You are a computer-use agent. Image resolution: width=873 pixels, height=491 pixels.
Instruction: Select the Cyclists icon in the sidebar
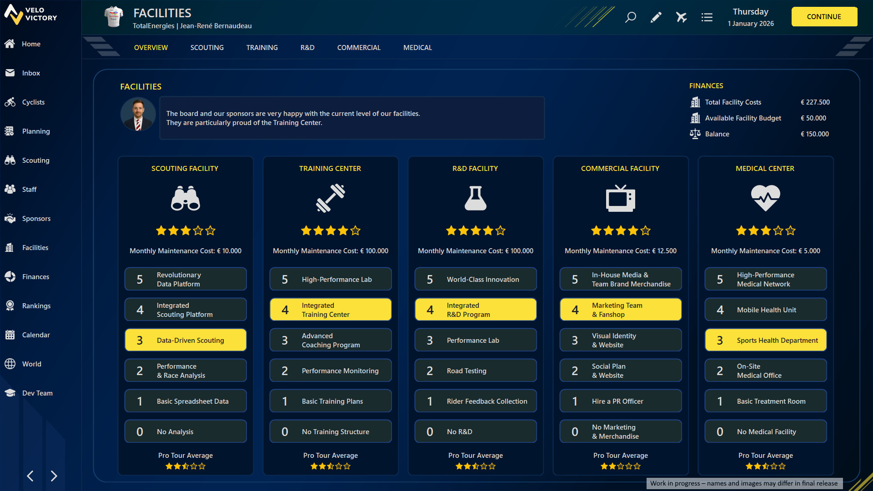11,102
